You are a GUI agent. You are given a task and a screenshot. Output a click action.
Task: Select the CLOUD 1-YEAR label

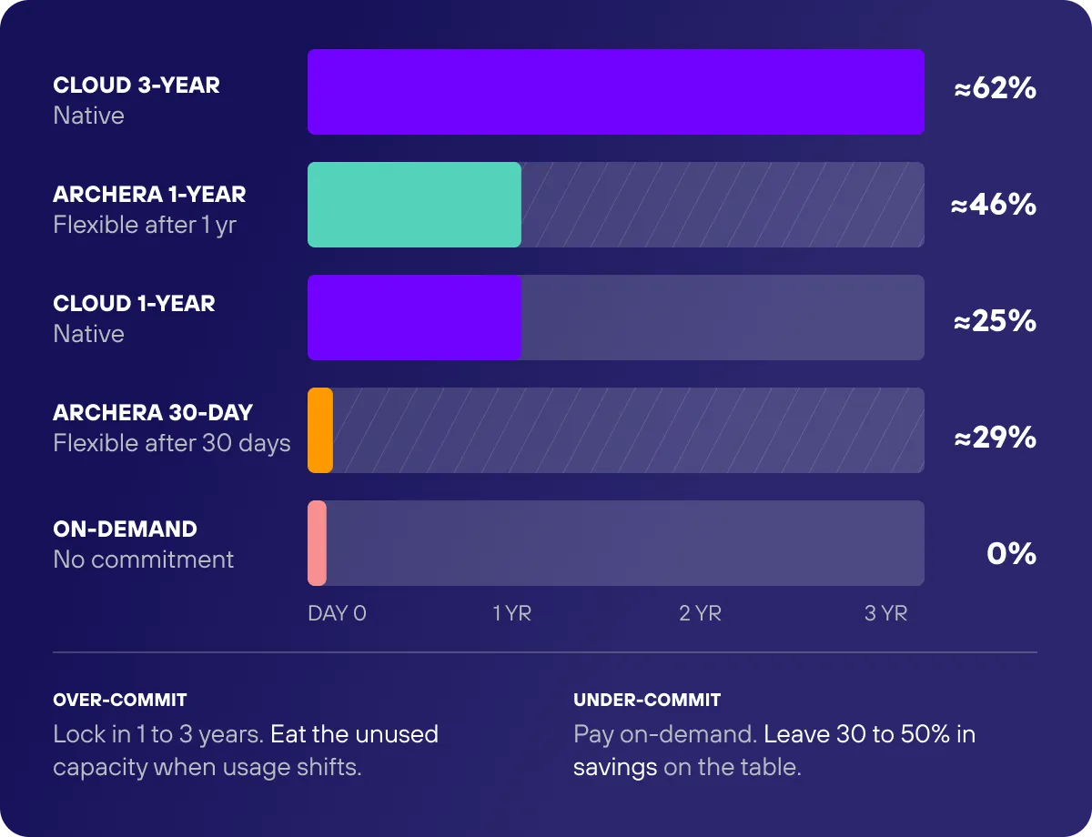coord(135,304)
